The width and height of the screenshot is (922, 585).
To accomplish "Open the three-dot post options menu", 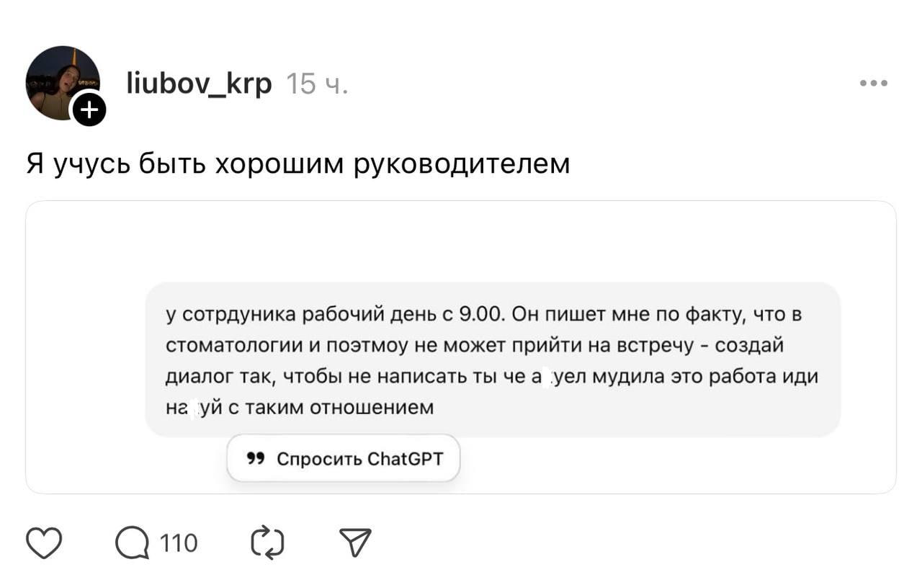I will (x=873, y=84).
